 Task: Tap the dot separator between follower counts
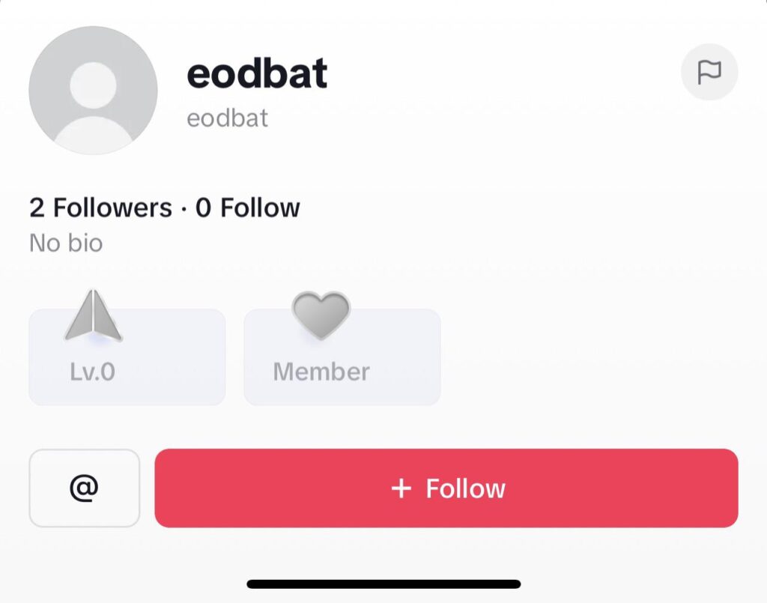(x=184, y=209)
